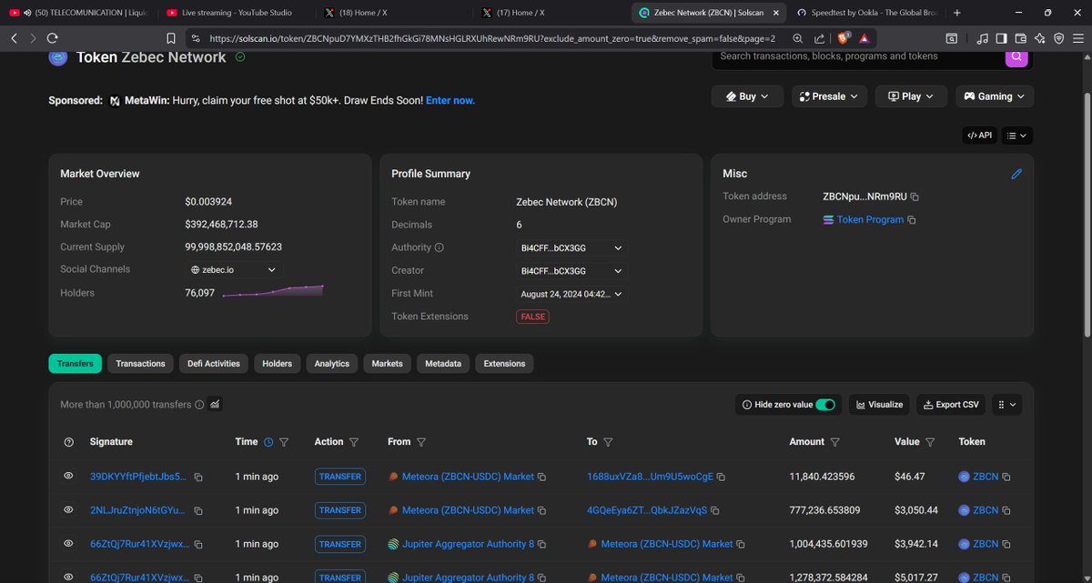Copy signature 2NLJruZtnjoN6tGYu...
The height and width of the screenshot is (583, 1092).
point(198,510)
